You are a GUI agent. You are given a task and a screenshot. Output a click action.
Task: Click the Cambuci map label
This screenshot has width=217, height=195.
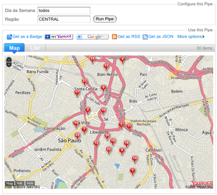(x=154, y=150)
